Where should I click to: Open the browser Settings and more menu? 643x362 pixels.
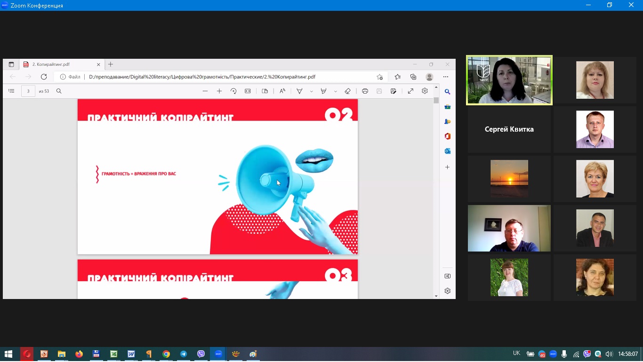(x=445, y=77)
